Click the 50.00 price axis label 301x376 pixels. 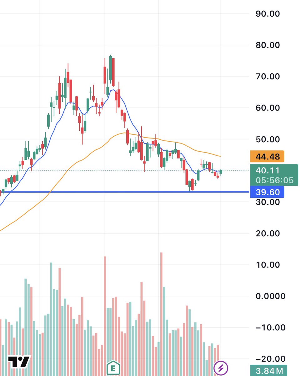pyautogui.click(x=268, y=139)
